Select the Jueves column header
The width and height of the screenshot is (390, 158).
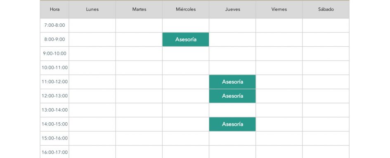232,9
